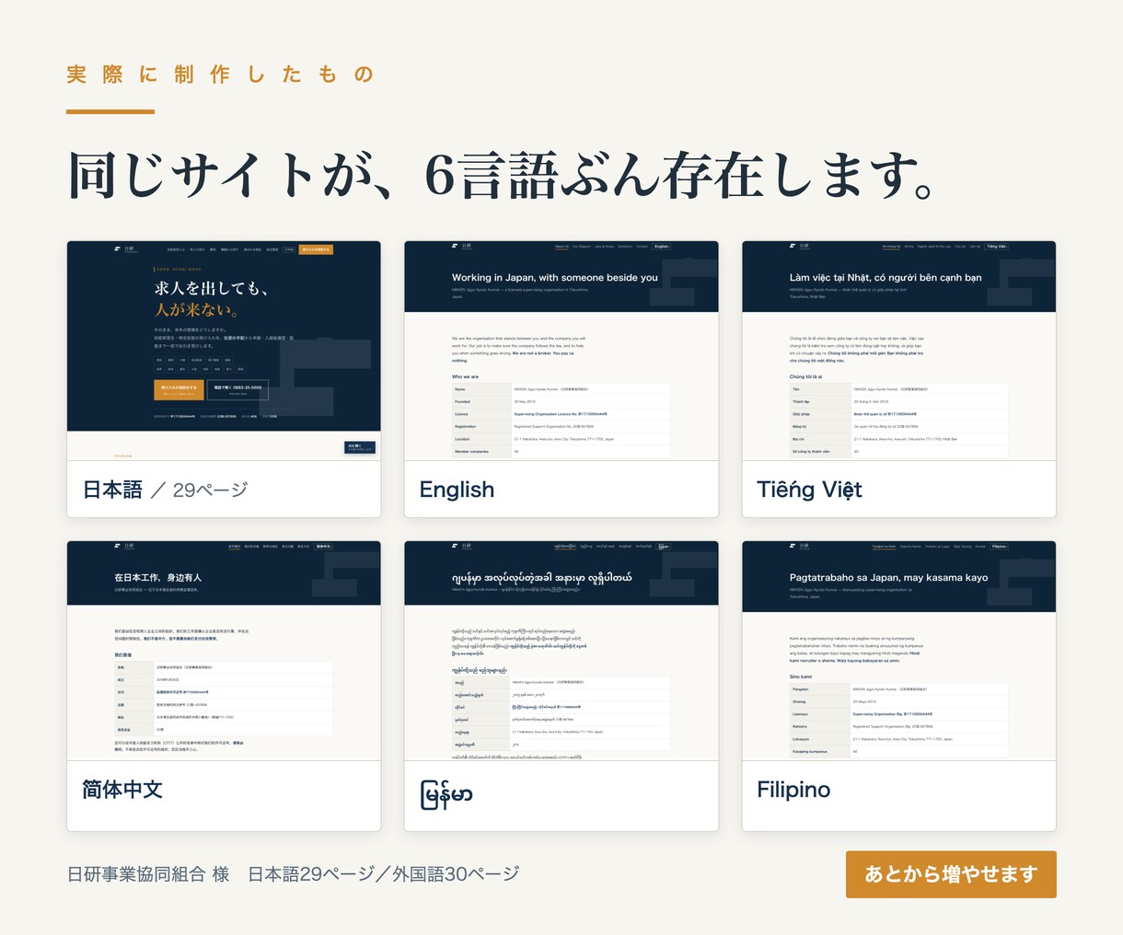
Task: Click the 简体中文 card label
Action: tap(122, 790)
